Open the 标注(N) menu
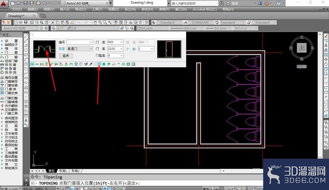This screenshot has height=190, width=329. [130, 9]
